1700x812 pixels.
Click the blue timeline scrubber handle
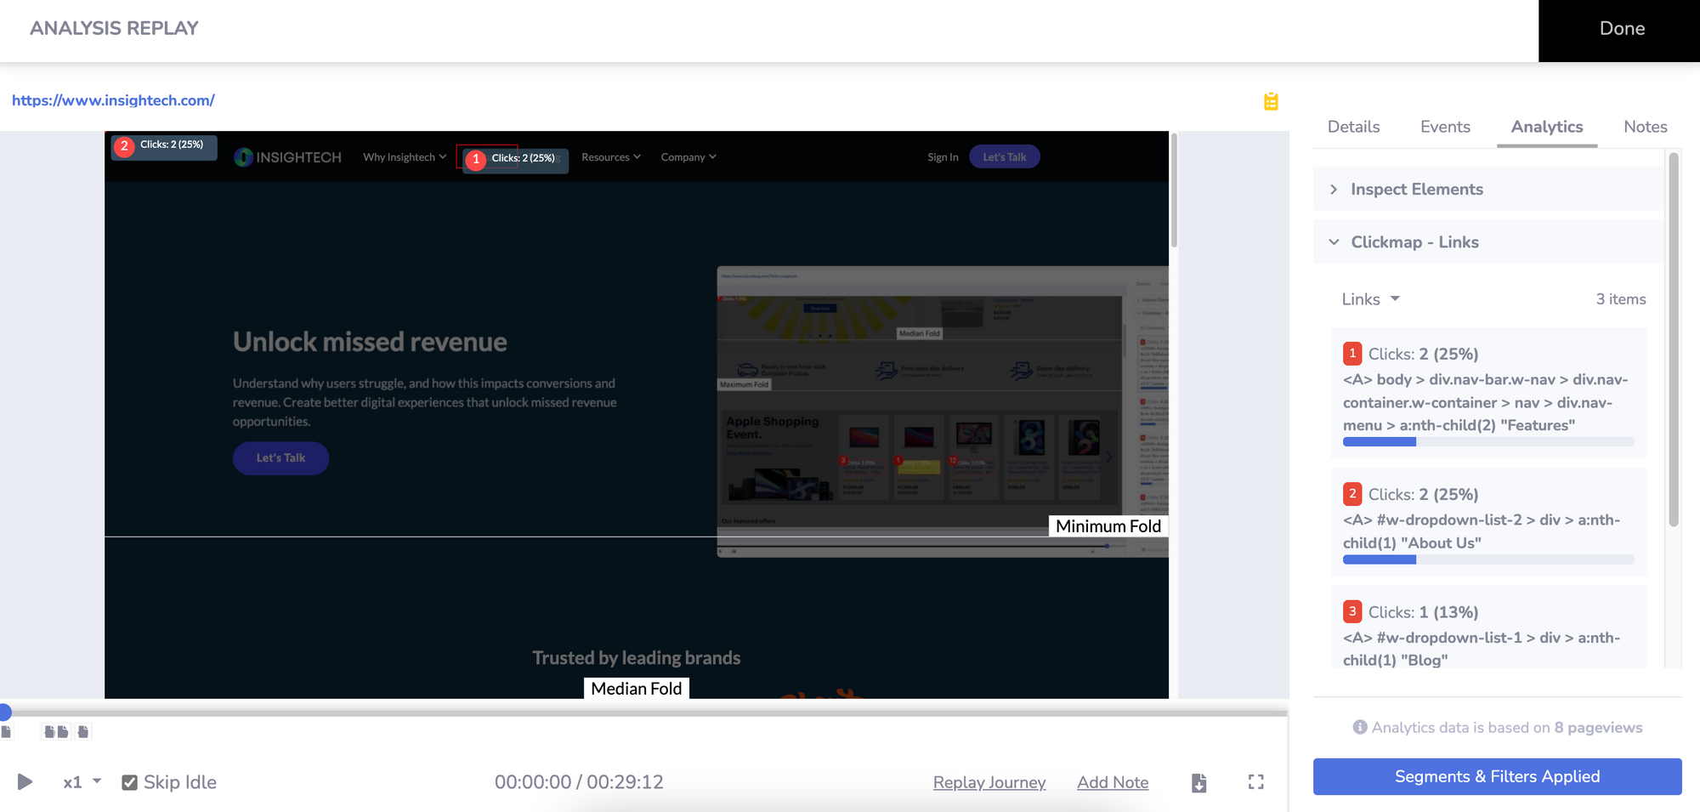pyautogui.click(x=5, y=713)
